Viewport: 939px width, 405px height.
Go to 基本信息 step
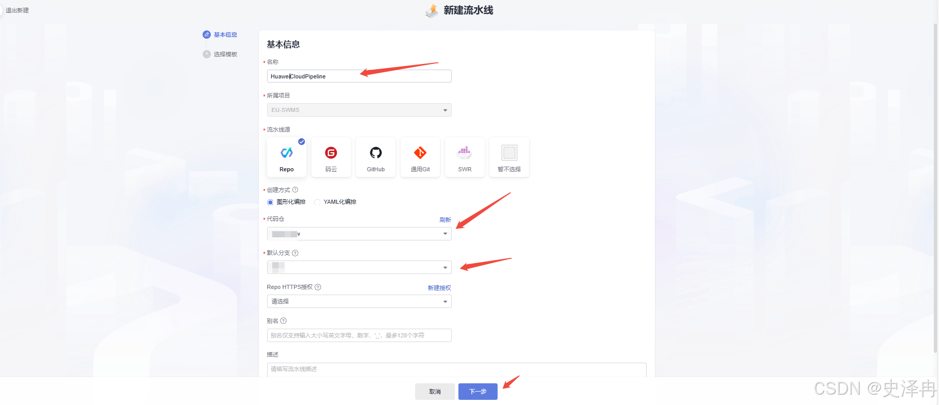click(225, 35)
